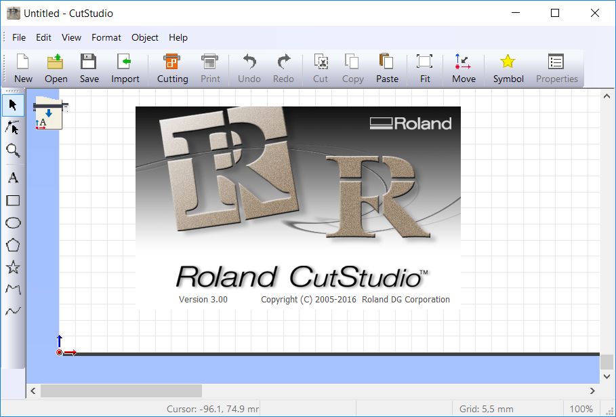616x417 pixels.
Task: Click the Cut toolbar icon
Action: (321, 68)
